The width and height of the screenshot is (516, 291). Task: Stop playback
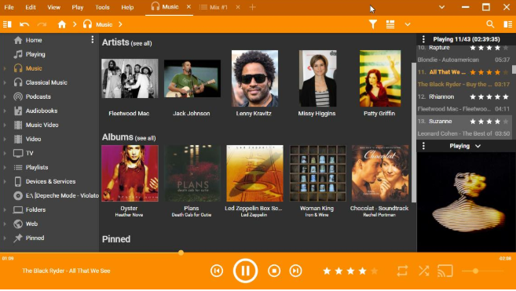tap(274, 271)
